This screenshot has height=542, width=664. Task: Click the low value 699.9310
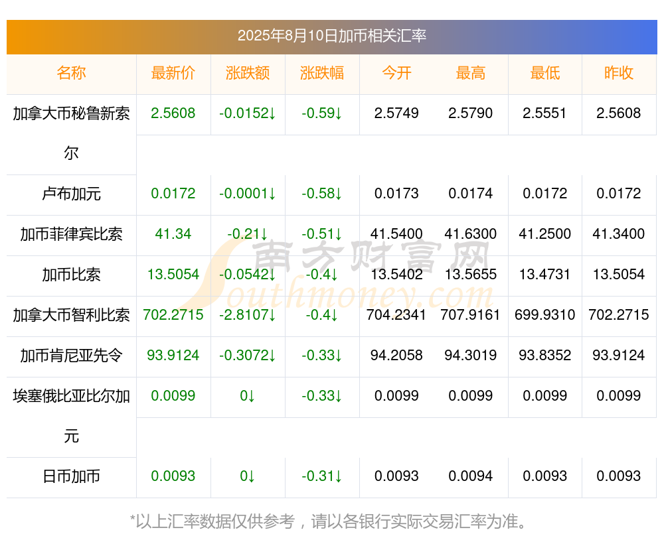[545, 315]
